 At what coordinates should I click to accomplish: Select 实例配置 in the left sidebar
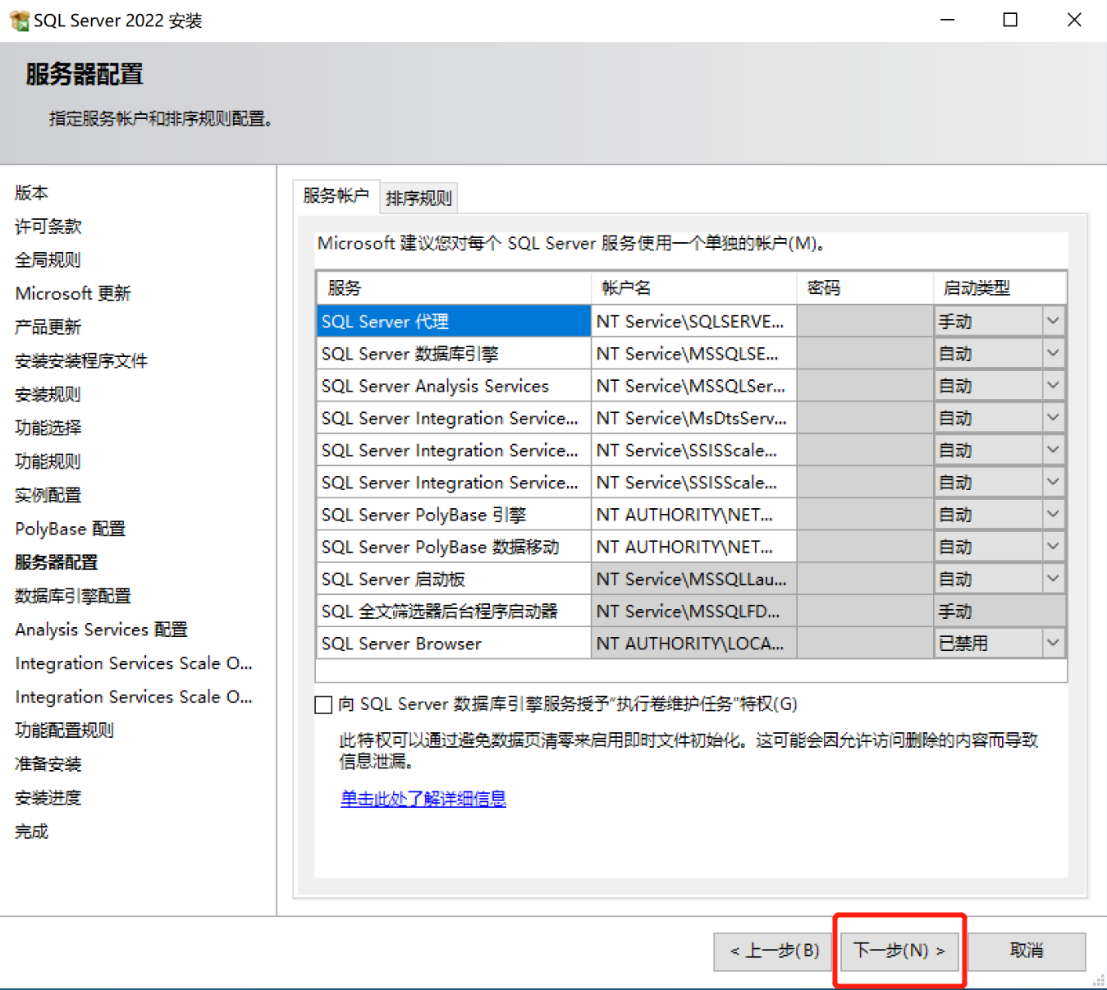pyautogui.click(x=48, y=494)
